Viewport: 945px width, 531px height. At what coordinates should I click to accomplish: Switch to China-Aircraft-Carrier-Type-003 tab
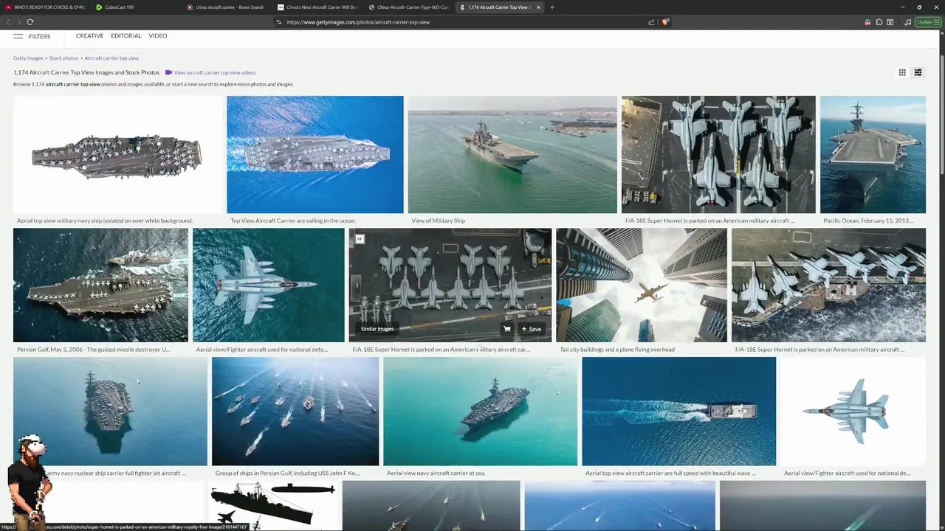pos(410,7)
